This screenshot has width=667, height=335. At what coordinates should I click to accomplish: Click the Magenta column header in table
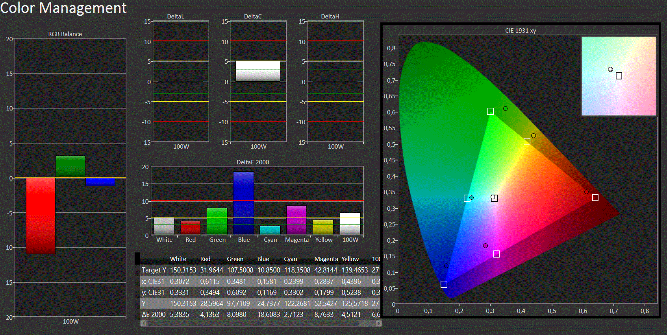tap(326, 259)
